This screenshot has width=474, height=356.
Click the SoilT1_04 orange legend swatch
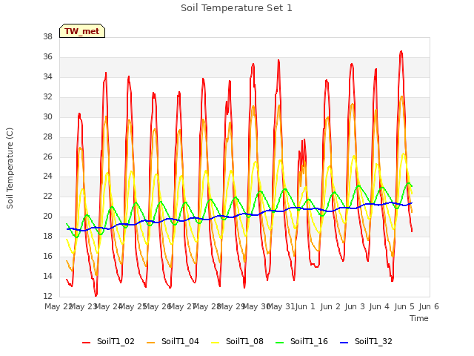click(150, 343)
